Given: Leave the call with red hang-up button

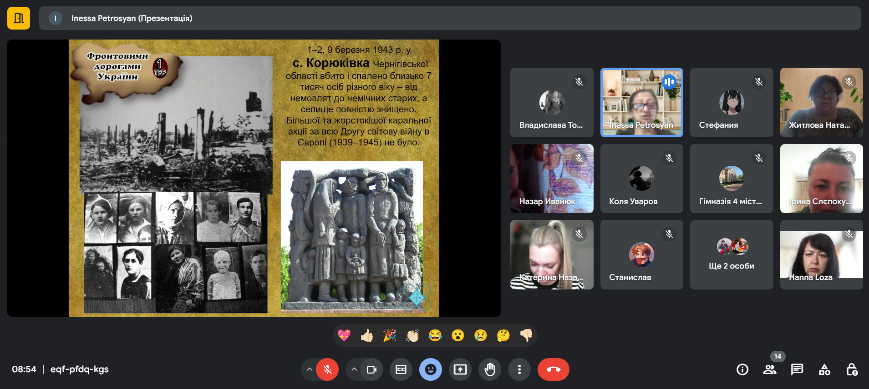Looking at the screenshot, I should click(553, 369).
